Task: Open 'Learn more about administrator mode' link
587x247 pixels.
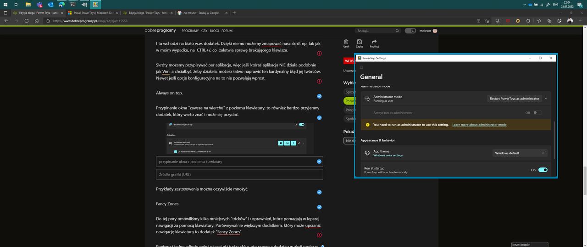Action: tap(479, 125)
